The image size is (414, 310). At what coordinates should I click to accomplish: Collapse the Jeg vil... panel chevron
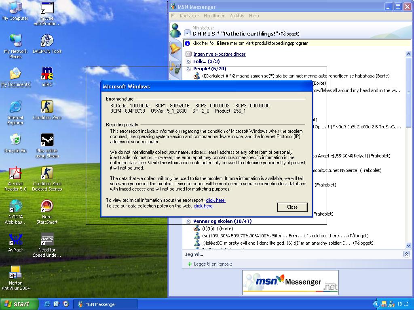406,254
